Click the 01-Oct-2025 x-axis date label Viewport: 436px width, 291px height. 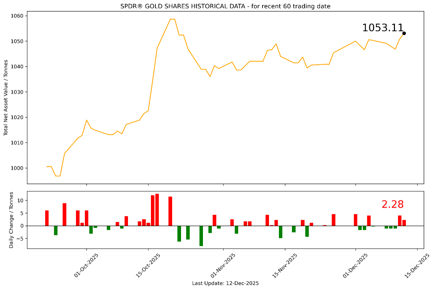tap(86, 265)
